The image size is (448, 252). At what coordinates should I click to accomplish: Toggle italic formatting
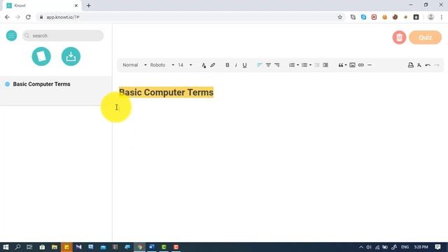[236, 65]
